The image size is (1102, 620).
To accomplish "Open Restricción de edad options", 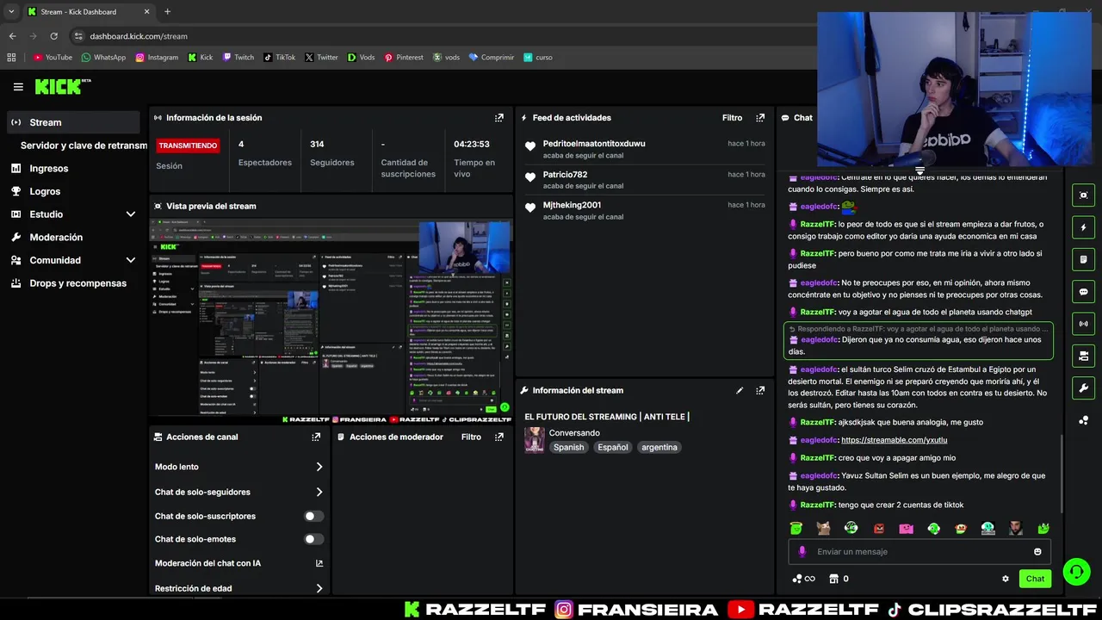I will tap(238, 589).
